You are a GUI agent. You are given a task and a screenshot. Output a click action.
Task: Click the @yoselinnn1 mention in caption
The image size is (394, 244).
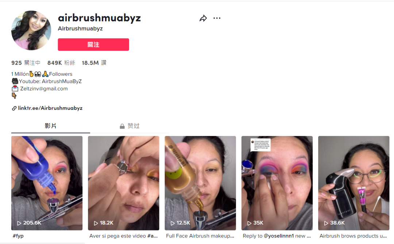coord(279,236)
